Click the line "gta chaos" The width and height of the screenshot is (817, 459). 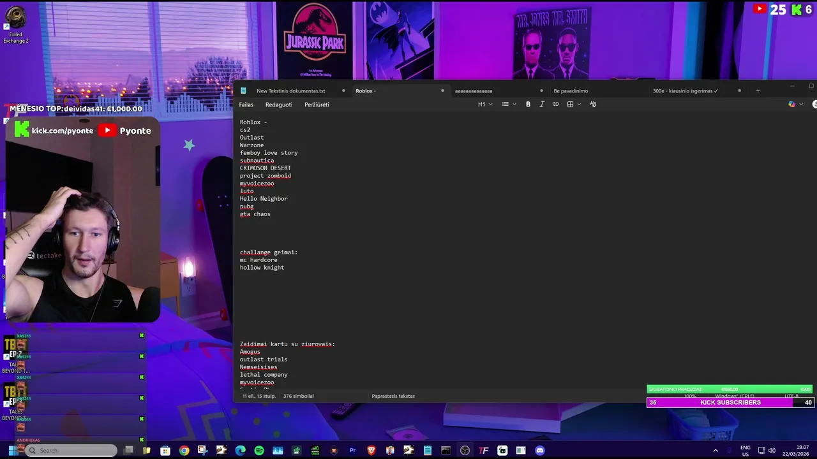pos(255,214)
